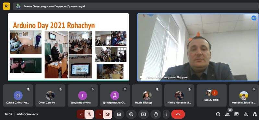Click the present now screen icon
This screenshot has height=120, width=259.
144,114
